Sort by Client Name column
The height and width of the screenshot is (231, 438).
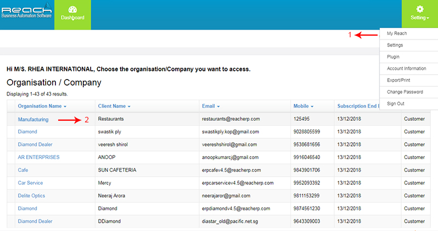[x=114, y=106]
